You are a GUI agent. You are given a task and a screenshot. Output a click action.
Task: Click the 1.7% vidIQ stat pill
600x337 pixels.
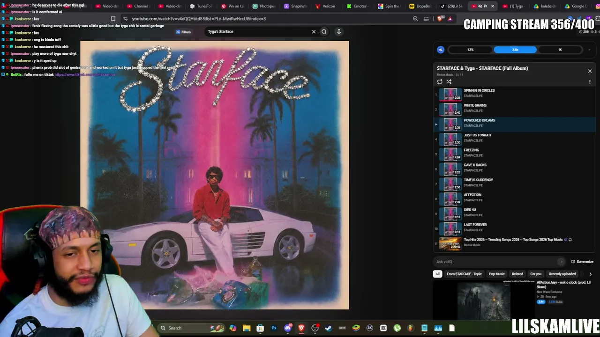(470, 50)
